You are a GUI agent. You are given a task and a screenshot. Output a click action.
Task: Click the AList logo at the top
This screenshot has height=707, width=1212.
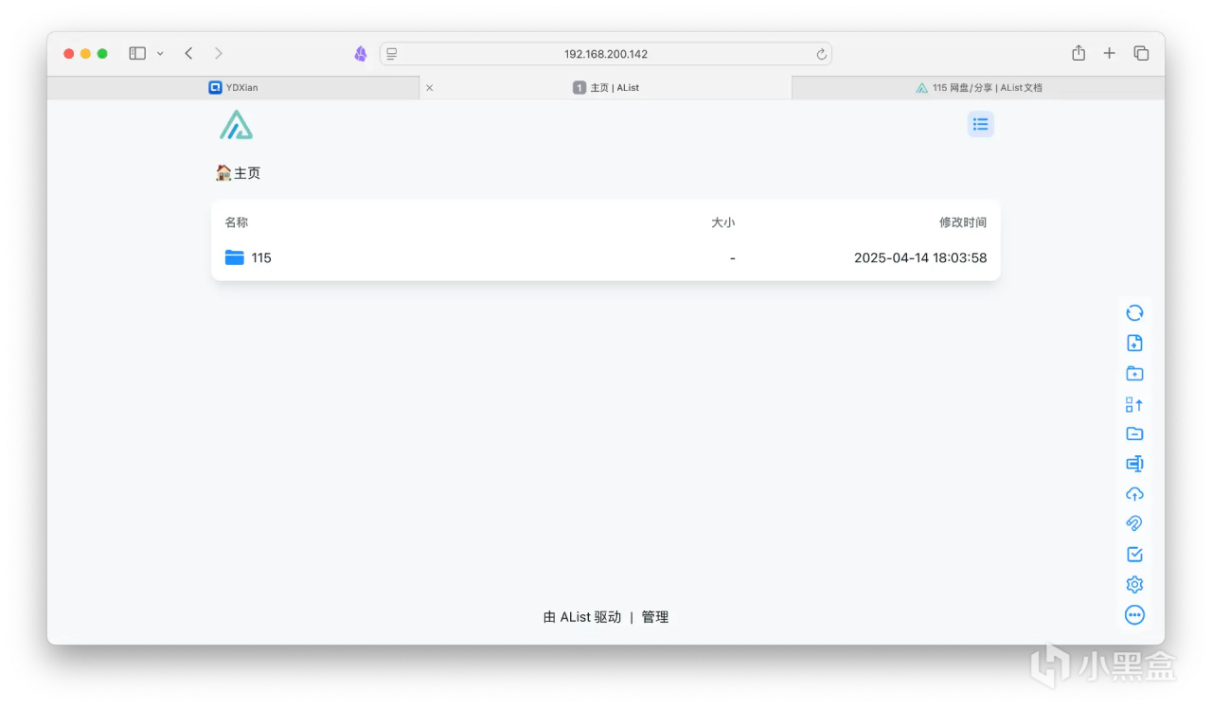(x=236, y=125)
